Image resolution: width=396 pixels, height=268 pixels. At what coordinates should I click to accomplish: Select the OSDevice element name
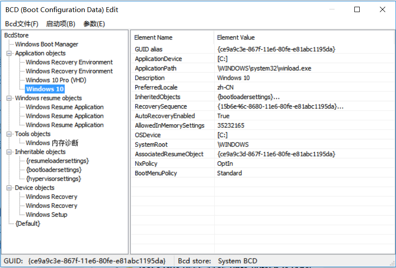click(148, 135)
